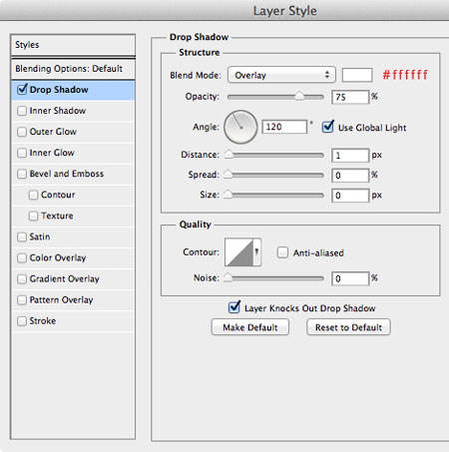
Task: Click the Opacity slider handle
Action: click(299, 96)
